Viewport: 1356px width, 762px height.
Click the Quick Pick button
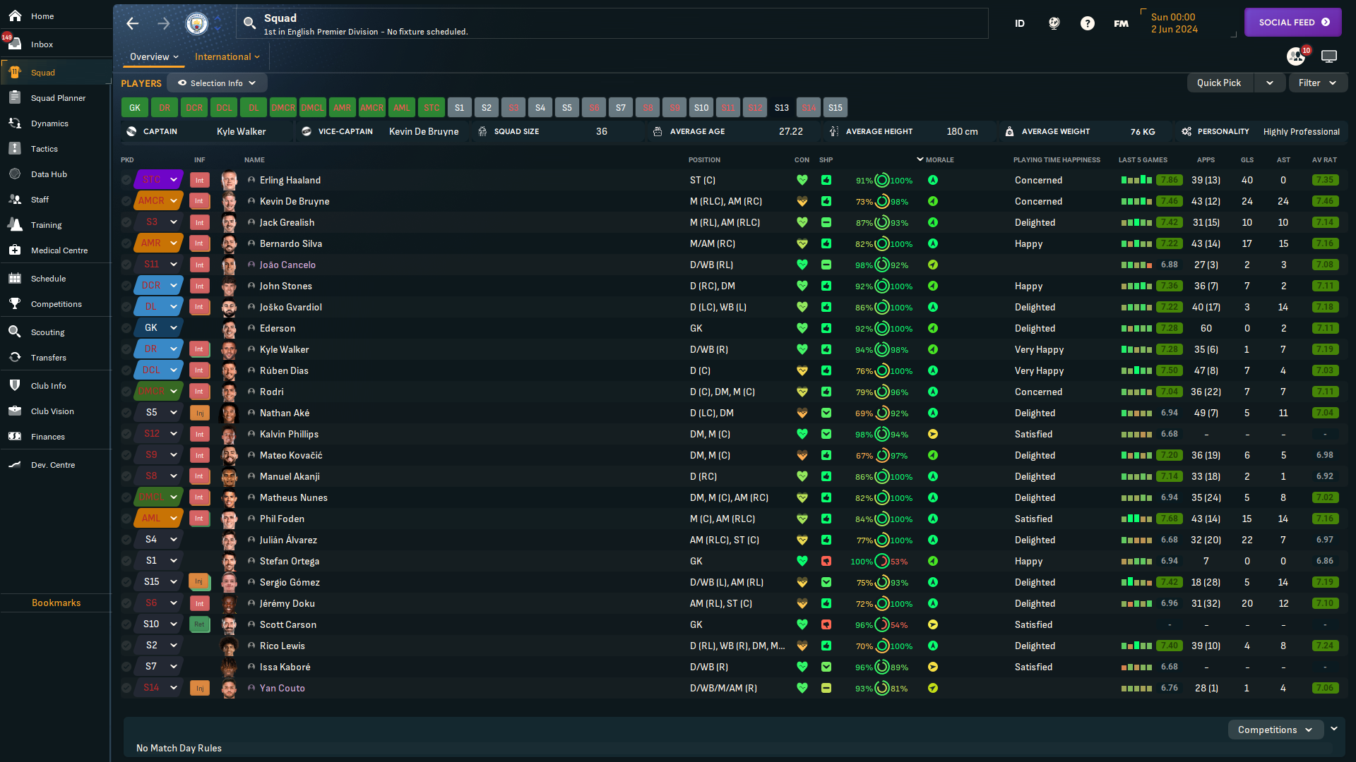pyautogui.click(x=1219, y=83)
